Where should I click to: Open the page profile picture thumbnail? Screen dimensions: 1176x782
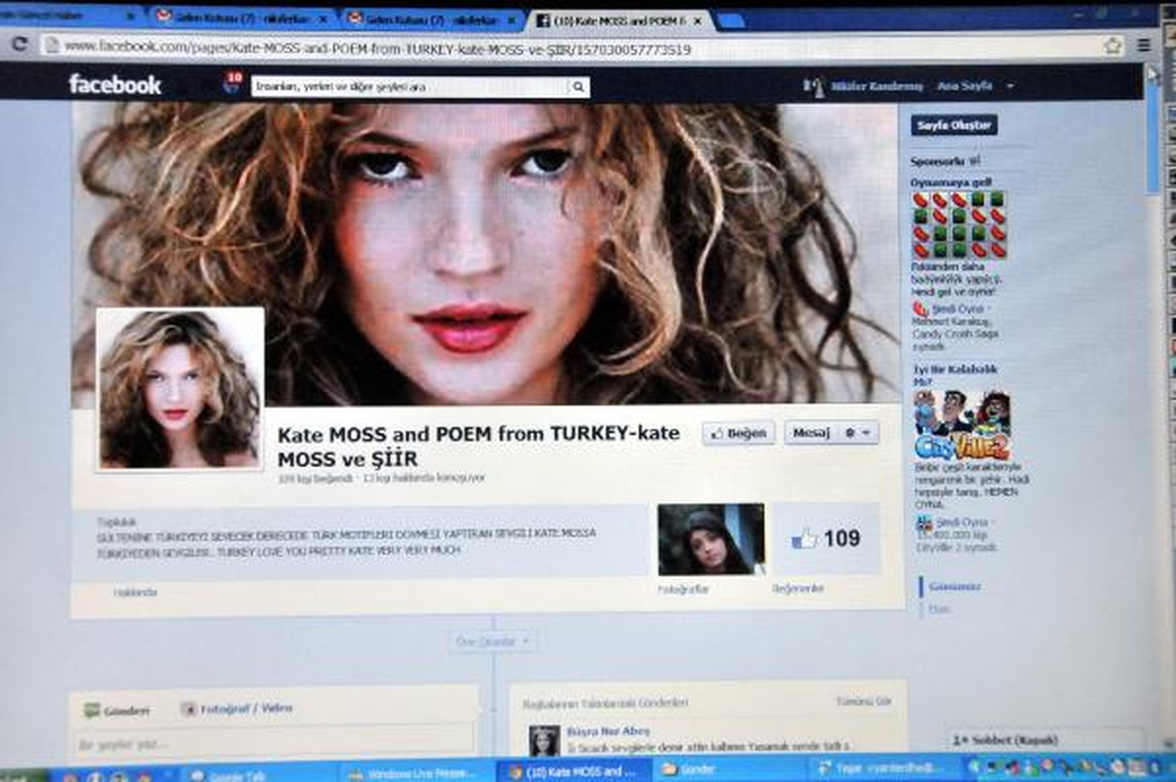(179, 389)
